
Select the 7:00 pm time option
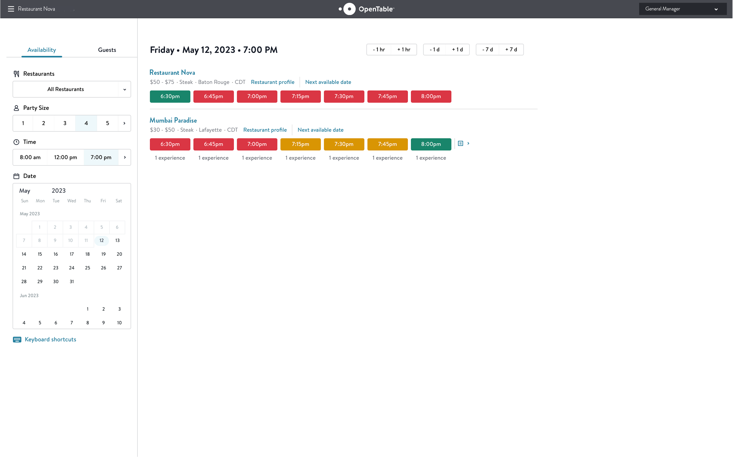point(101,158)
